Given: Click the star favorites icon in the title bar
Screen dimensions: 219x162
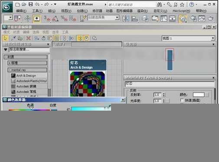Looking at the screenshot, I should pyautogui.click(x=182, y=5).
